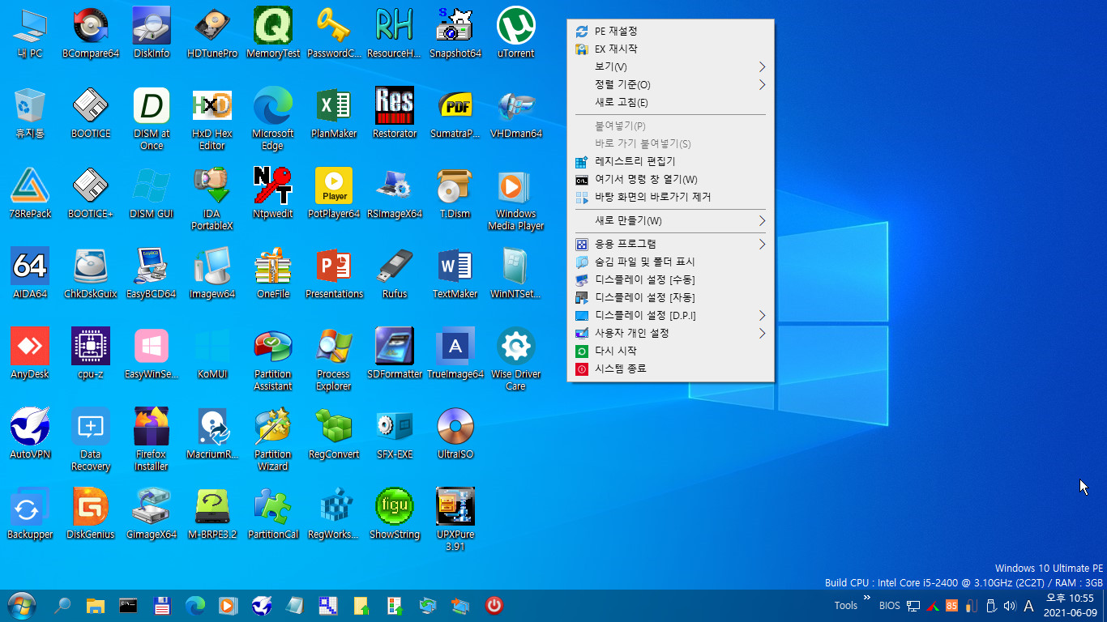1107x622 pixels.
Task: Open volume speaker tray icon
Action: (x=1010, y=606)
